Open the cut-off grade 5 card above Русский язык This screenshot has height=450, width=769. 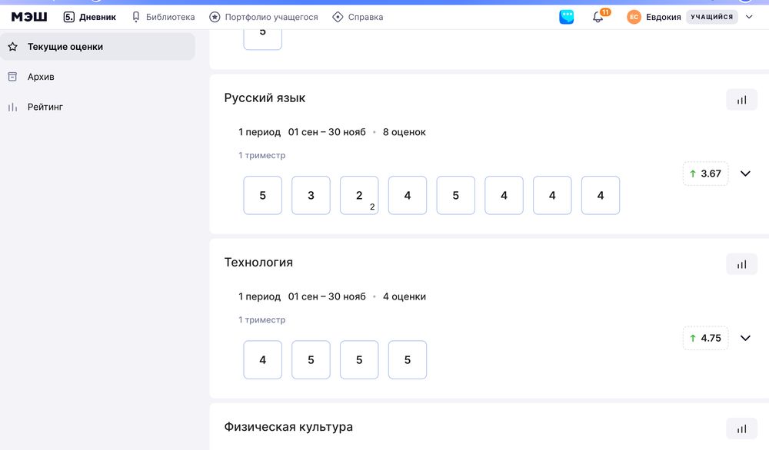pos(263,39)
